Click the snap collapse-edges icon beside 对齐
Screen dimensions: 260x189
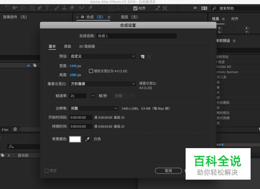(157, 8)
